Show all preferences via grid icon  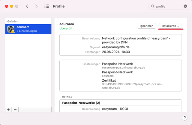[47, 6]
